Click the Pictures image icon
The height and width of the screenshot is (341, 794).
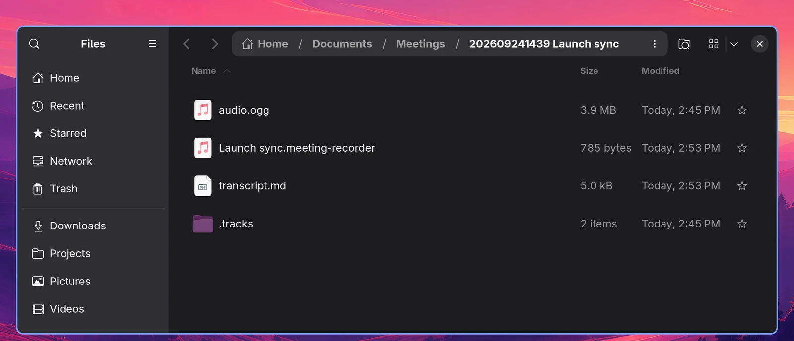38,281
